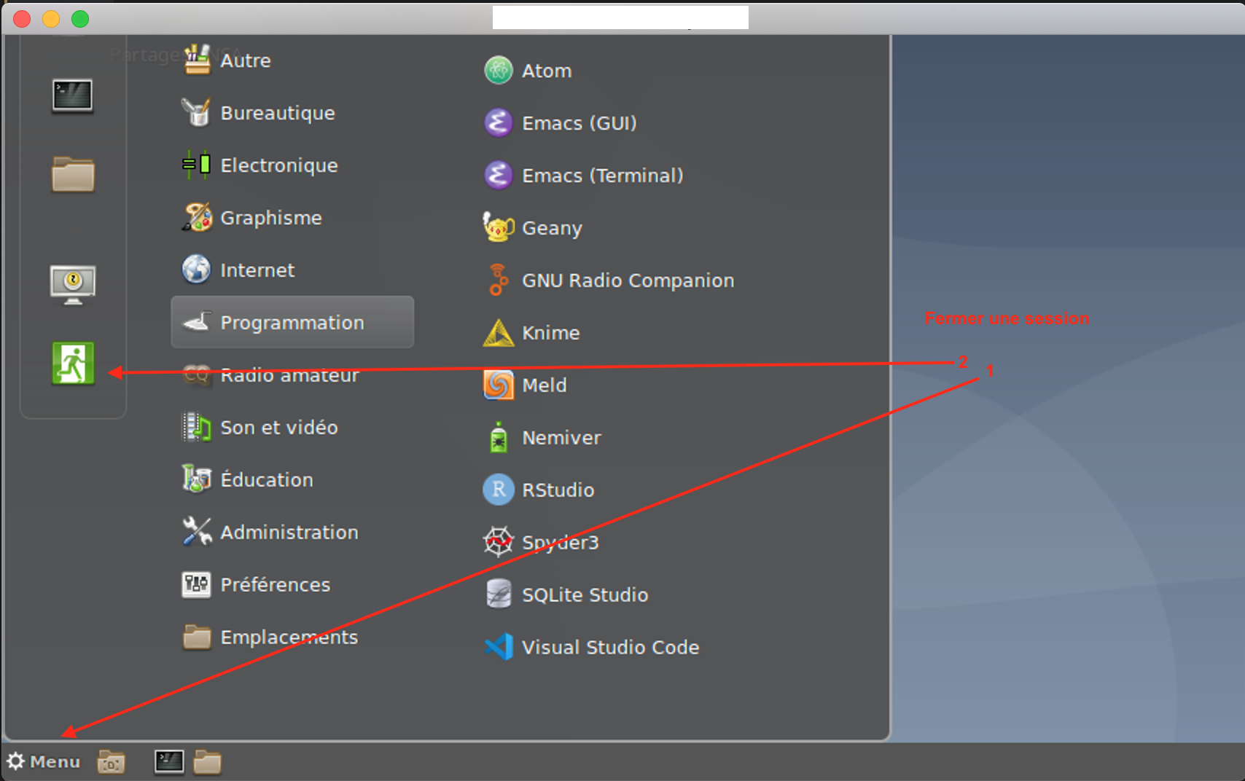Viewport: 1245px width, 781px height.
Task: Click the Emacs (GUI) icon
Action: tap(499, 123)
